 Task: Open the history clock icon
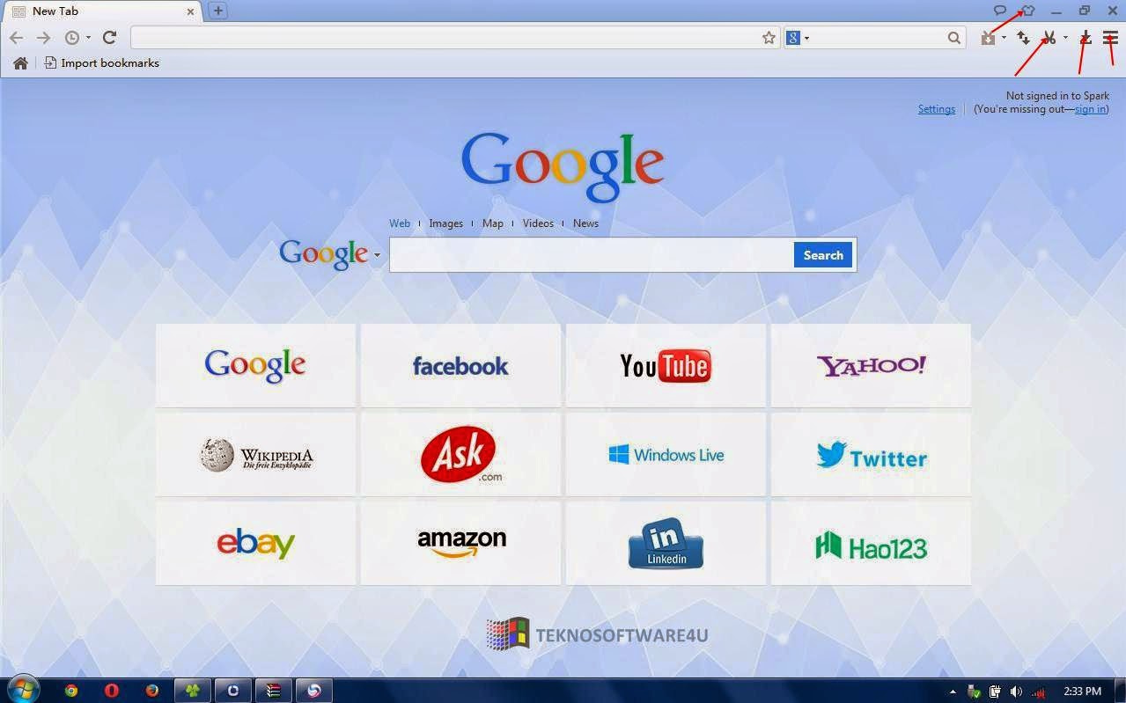pos(72,38)
